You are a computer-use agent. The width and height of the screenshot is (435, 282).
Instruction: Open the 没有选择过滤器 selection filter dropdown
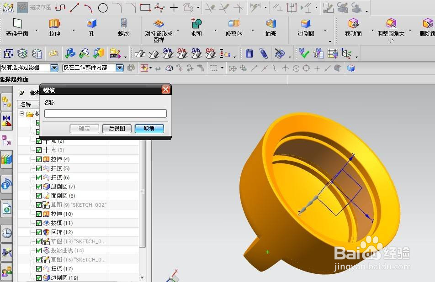tap(54, 68)
